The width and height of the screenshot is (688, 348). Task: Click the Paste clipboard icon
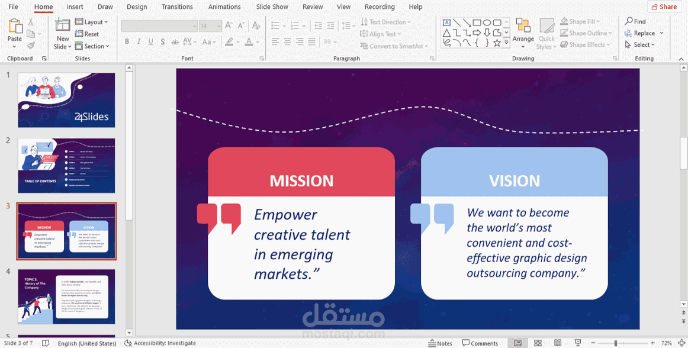click(14, 26)
